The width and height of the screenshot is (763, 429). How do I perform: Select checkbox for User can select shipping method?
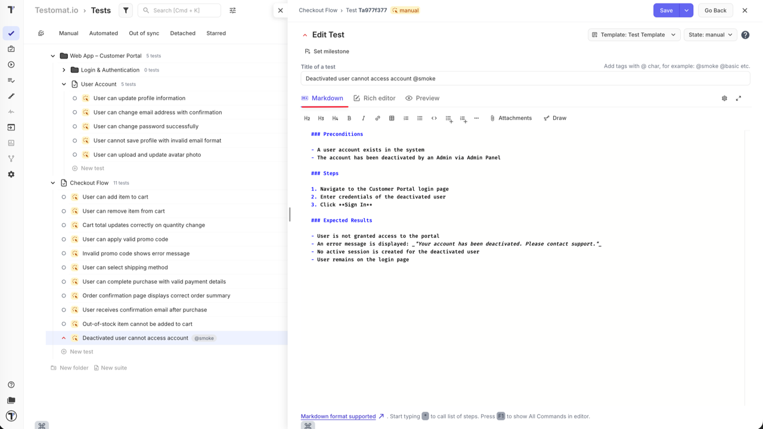click(64, 268)
